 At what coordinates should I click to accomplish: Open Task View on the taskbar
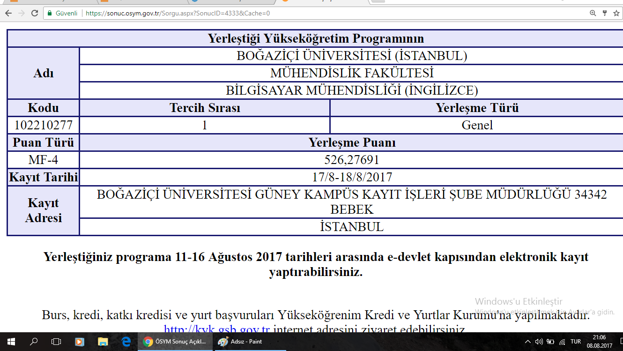click(56, 342)
